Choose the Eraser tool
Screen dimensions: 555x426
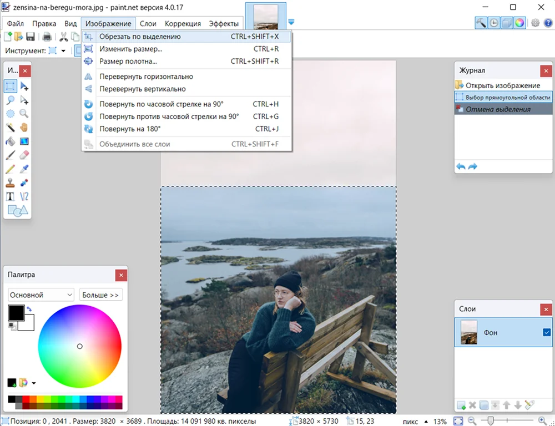pyautogui.click(x=24, y=155)
